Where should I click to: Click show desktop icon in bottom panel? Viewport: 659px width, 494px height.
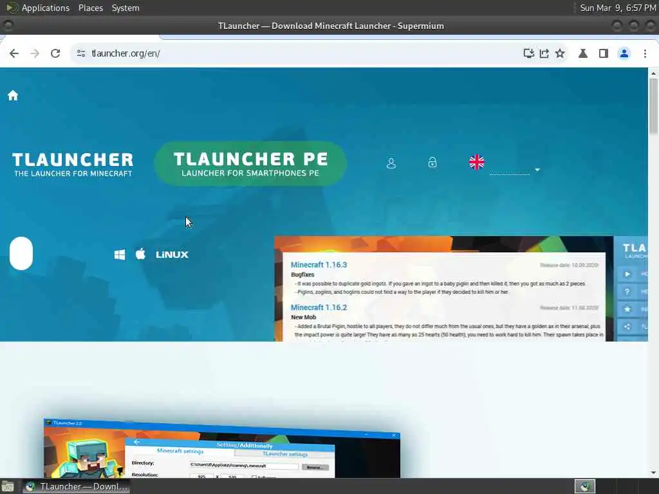(8, 486)
